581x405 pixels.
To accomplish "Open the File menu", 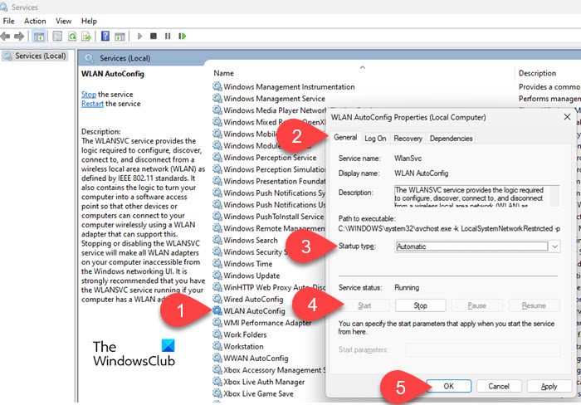I will (x=8, y=21).
